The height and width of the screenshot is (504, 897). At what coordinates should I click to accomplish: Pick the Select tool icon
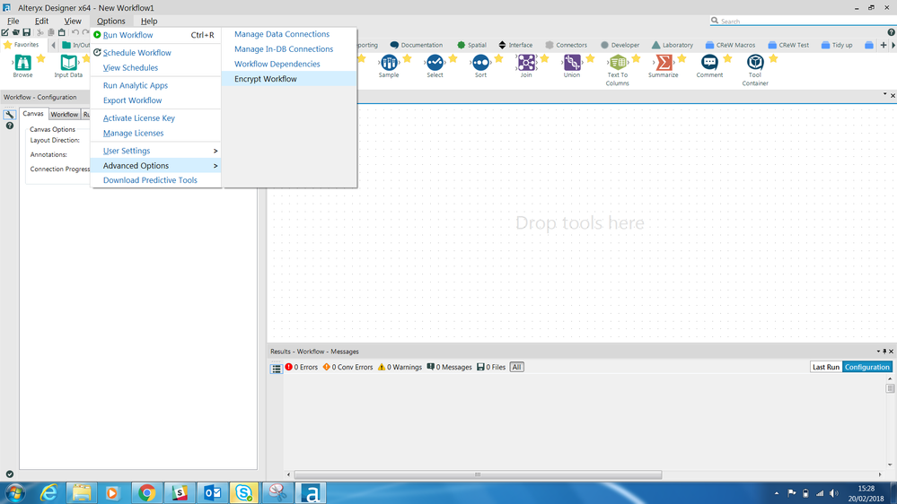(435, 62)
